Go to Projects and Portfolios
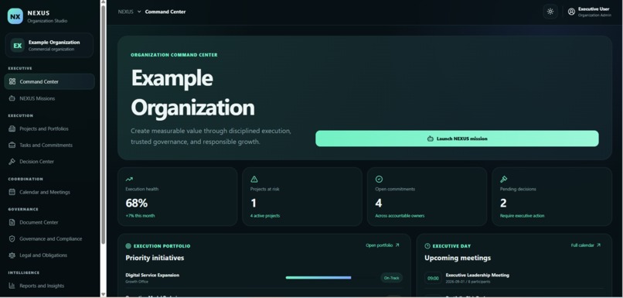 49,129
